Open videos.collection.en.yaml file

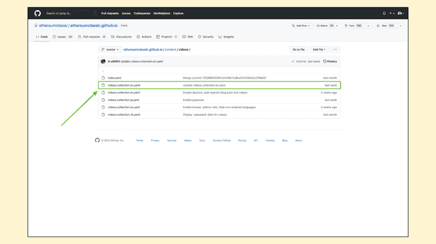(124, 85)
